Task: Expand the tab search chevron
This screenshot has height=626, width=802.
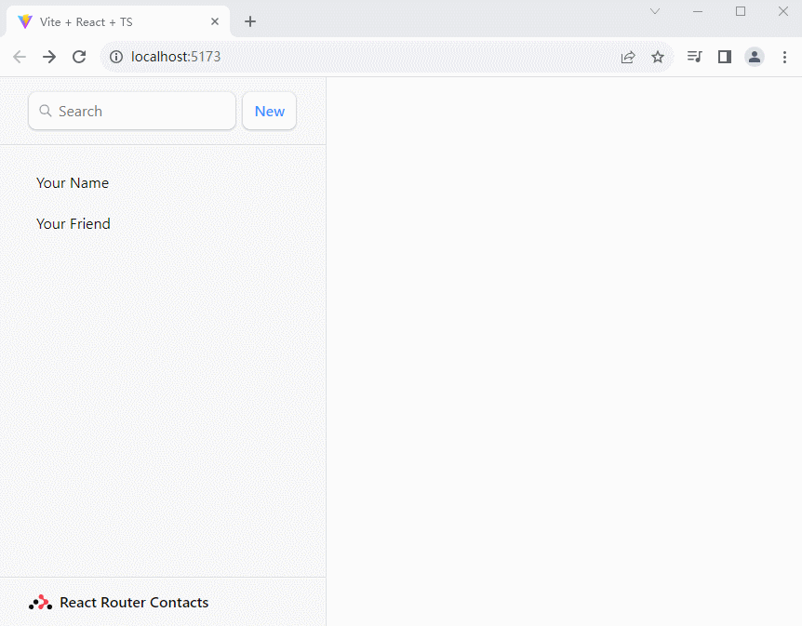Action: (x=655, y=11)
